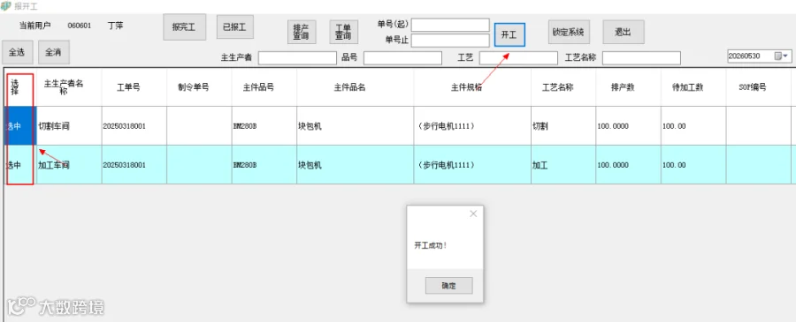Click the SOP编号 column header
Viewport: 796px width, 322px height.
[759, 87]
